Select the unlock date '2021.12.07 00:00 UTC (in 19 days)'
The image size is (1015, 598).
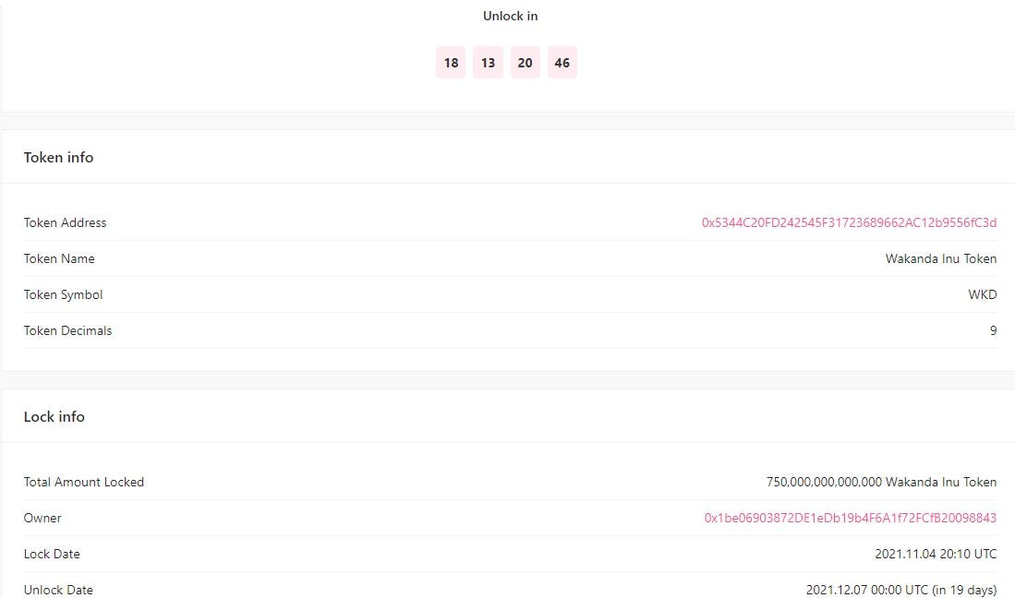(901, 590)
